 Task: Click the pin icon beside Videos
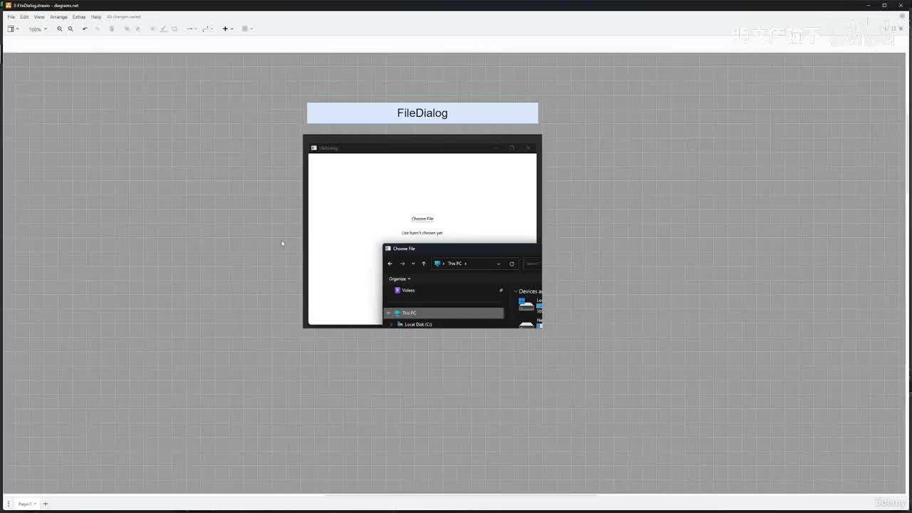[501, 290]
